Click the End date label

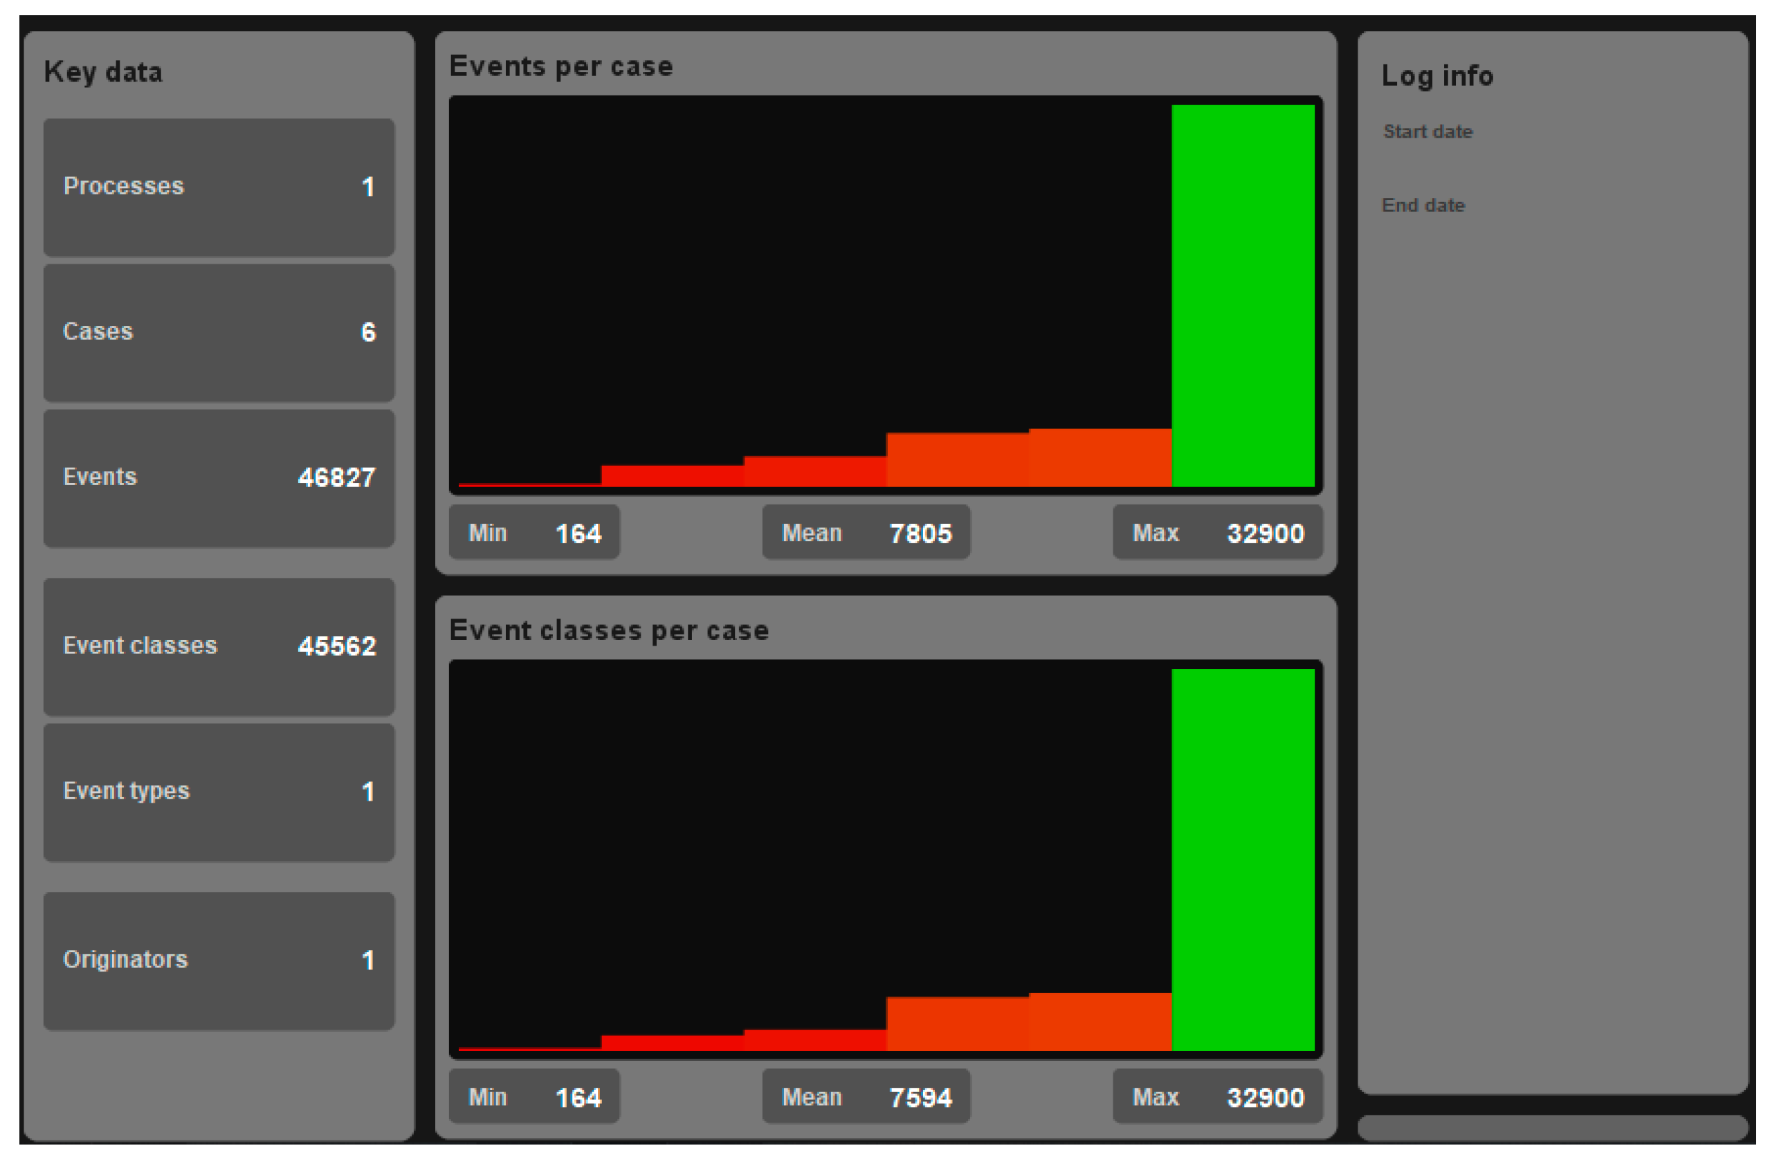(1423, 206)
